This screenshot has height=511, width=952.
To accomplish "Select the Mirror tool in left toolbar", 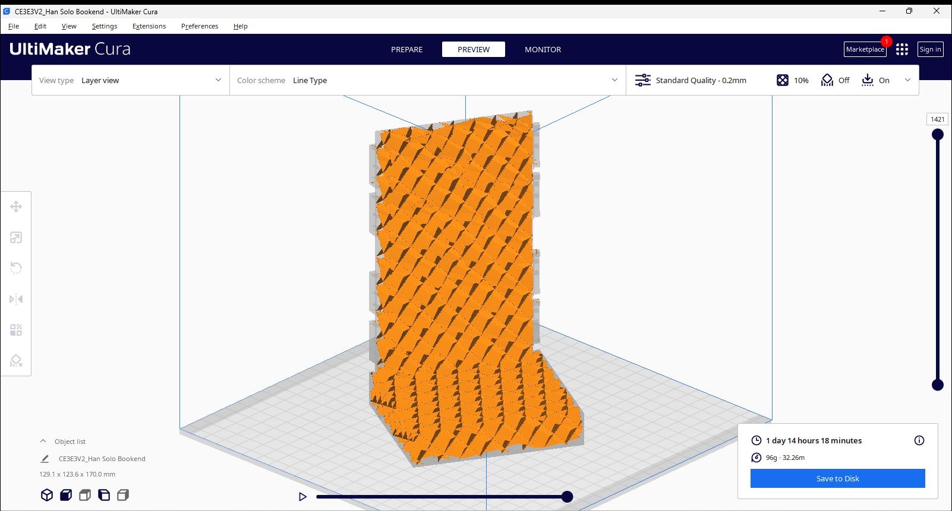I will tap(16, 299).
